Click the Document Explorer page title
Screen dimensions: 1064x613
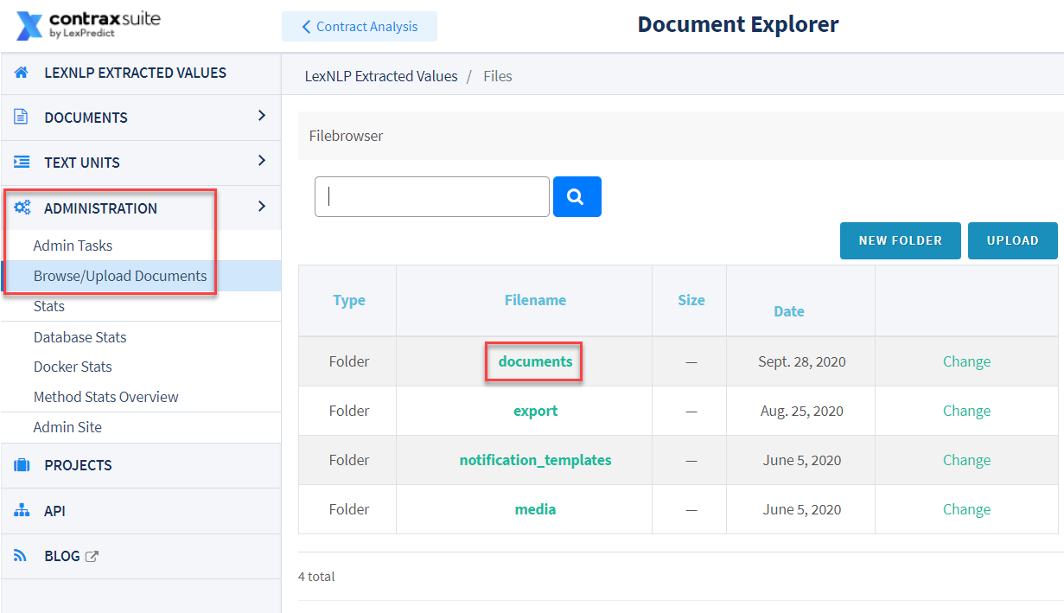[738, 24]
